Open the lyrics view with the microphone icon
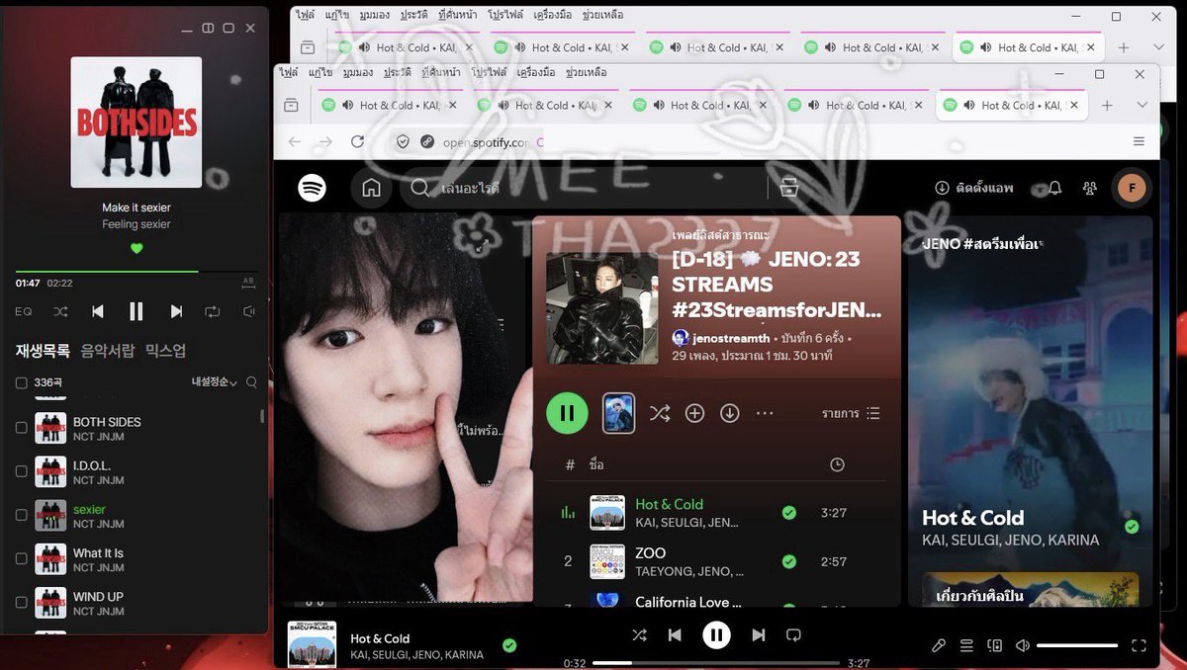 (x=938, y=645)
